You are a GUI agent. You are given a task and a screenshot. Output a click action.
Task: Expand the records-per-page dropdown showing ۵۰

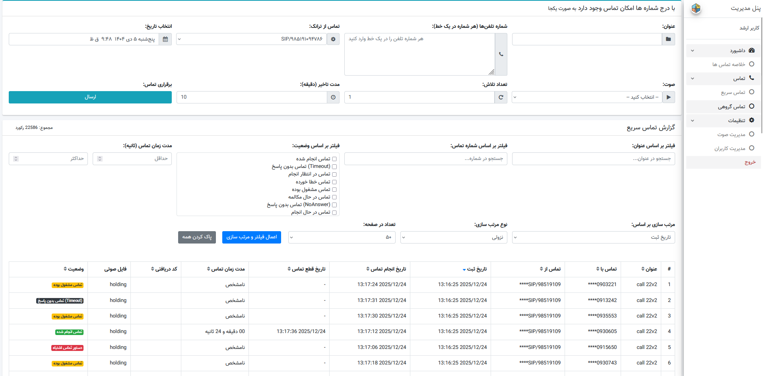coord(342,238)
